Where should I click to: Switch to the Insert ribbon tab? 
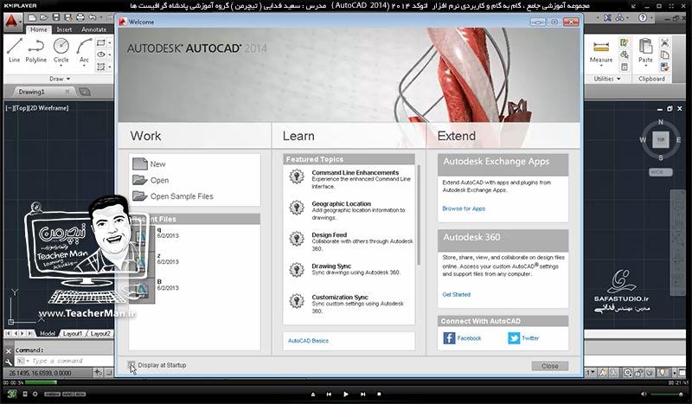click(x=64, y=29)
